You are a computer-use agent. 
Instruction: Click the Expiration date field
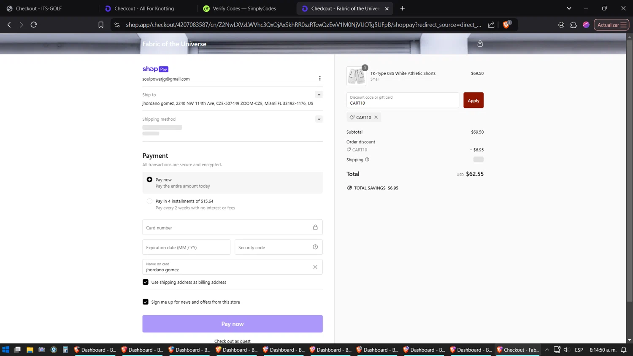(x=186, y=247)
